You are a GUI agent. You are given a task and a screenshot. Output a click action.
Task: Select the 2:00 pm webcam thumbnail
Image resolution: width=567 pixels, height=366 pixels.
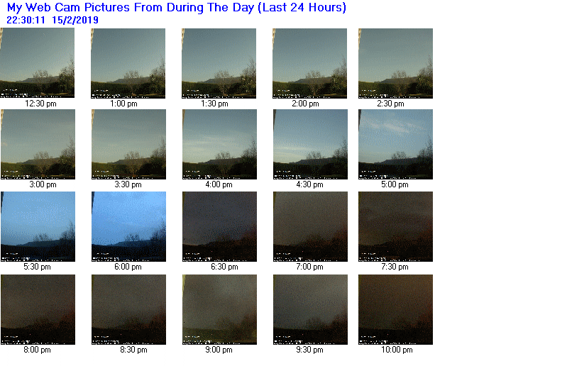pyautogui.click(x=309, y=63)
